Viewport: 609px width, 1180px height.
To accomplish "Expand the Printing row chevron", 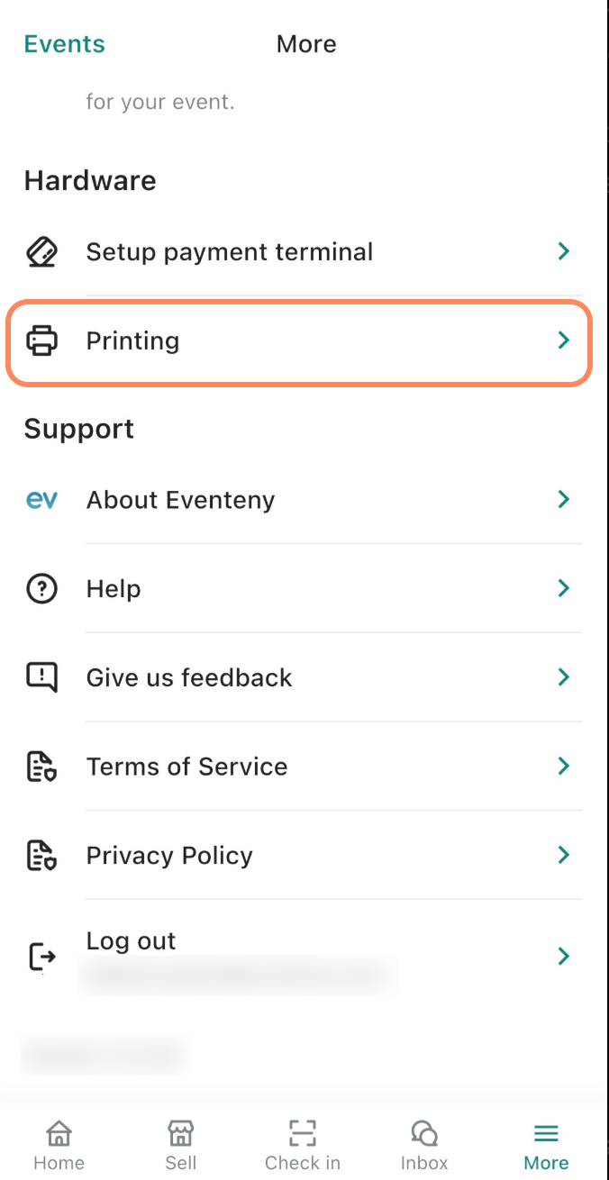I will tap(563, 340).
